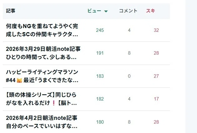Click the 180 view count in last row
Image resolution: width=197 pixels, height=133 pixels.
[100, 122]
